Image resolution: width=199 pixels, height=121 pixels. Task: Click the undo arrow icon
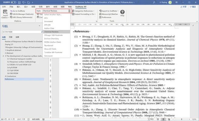pos(23,2)
